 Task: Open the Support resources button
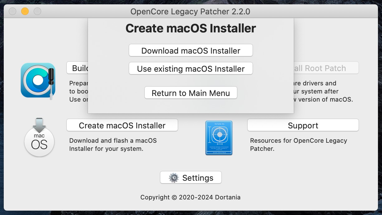(x=303, y=125)
